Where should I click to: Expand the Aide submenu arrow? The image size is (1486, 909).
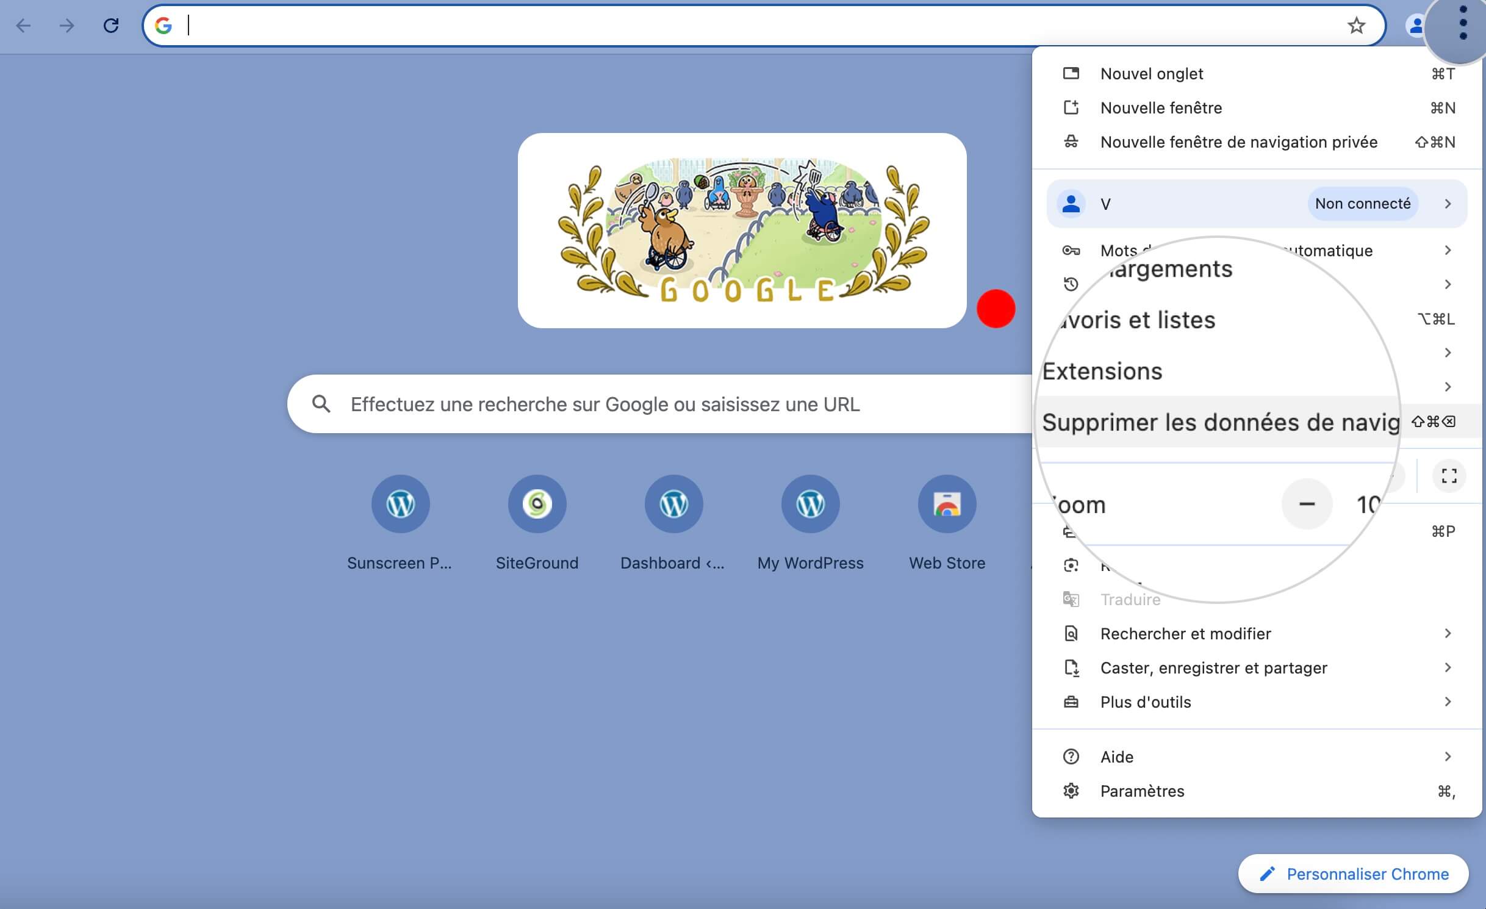coord(1448,757)
